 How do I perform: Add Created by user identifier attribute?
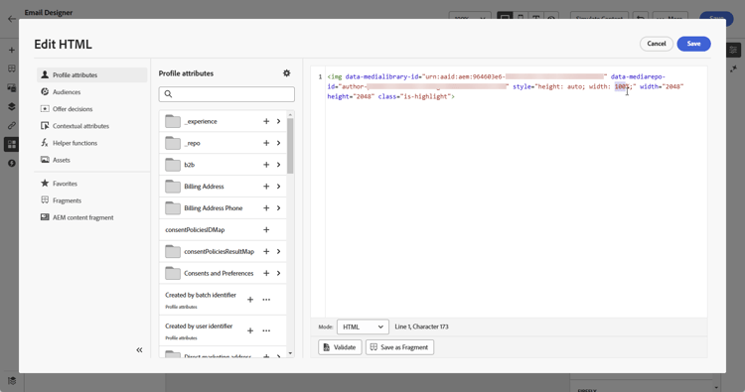[250, 330]
